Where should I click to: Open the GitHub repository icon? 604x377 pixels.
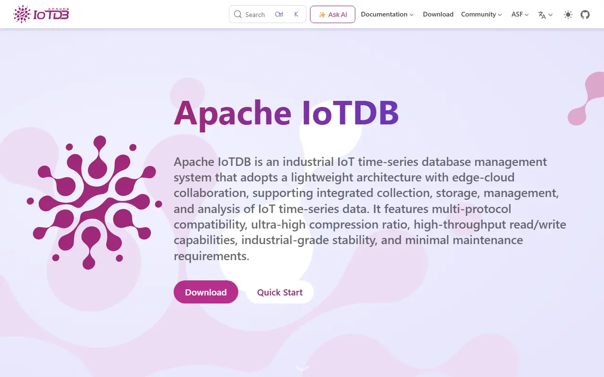click(585, 15)
